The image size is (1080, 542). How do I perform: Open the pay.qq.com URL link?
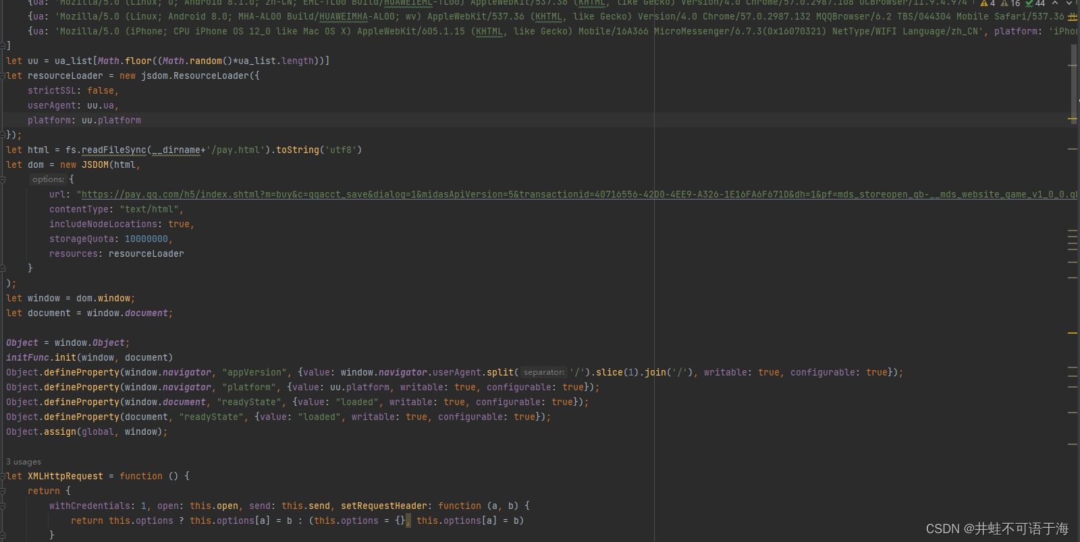[579, 194]
